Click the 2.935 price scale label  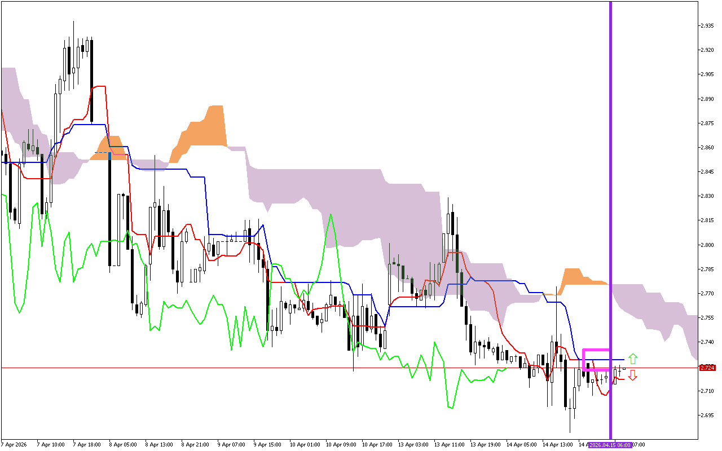[707, 26]
